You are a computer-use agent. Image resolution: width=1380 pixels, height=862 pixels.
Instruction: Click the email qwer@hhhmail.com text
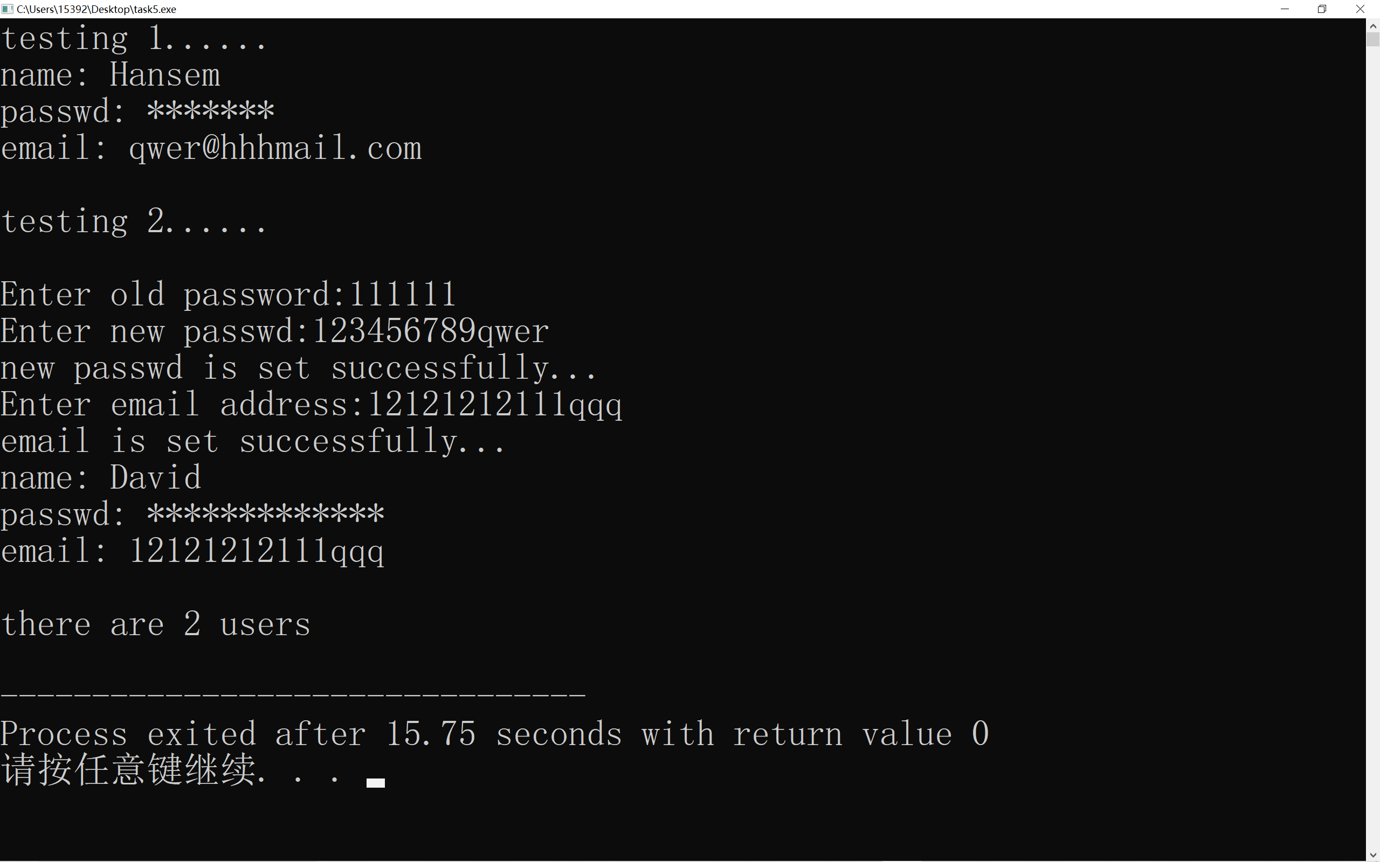coord(275,148)
